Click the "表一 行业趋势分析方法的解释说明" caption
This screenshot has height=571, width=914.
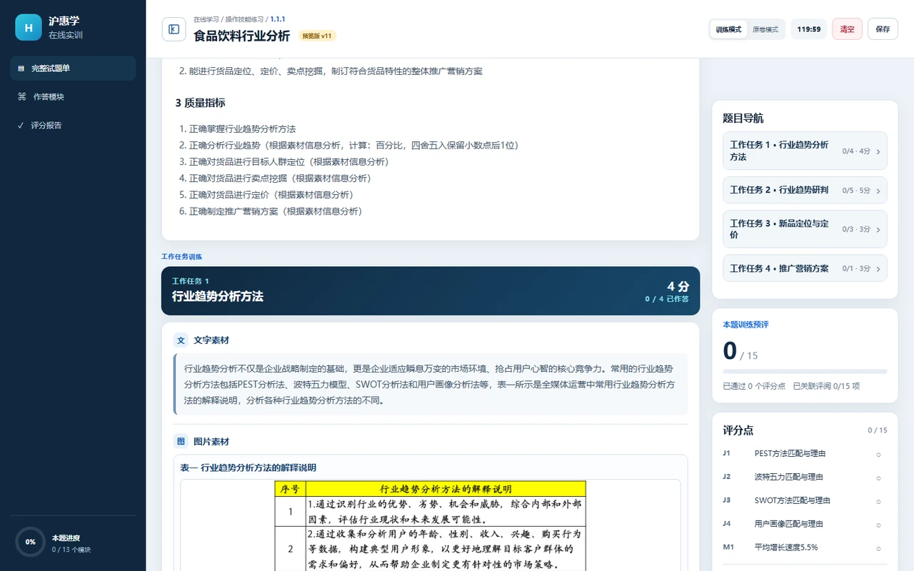click(x=248, y=468)
